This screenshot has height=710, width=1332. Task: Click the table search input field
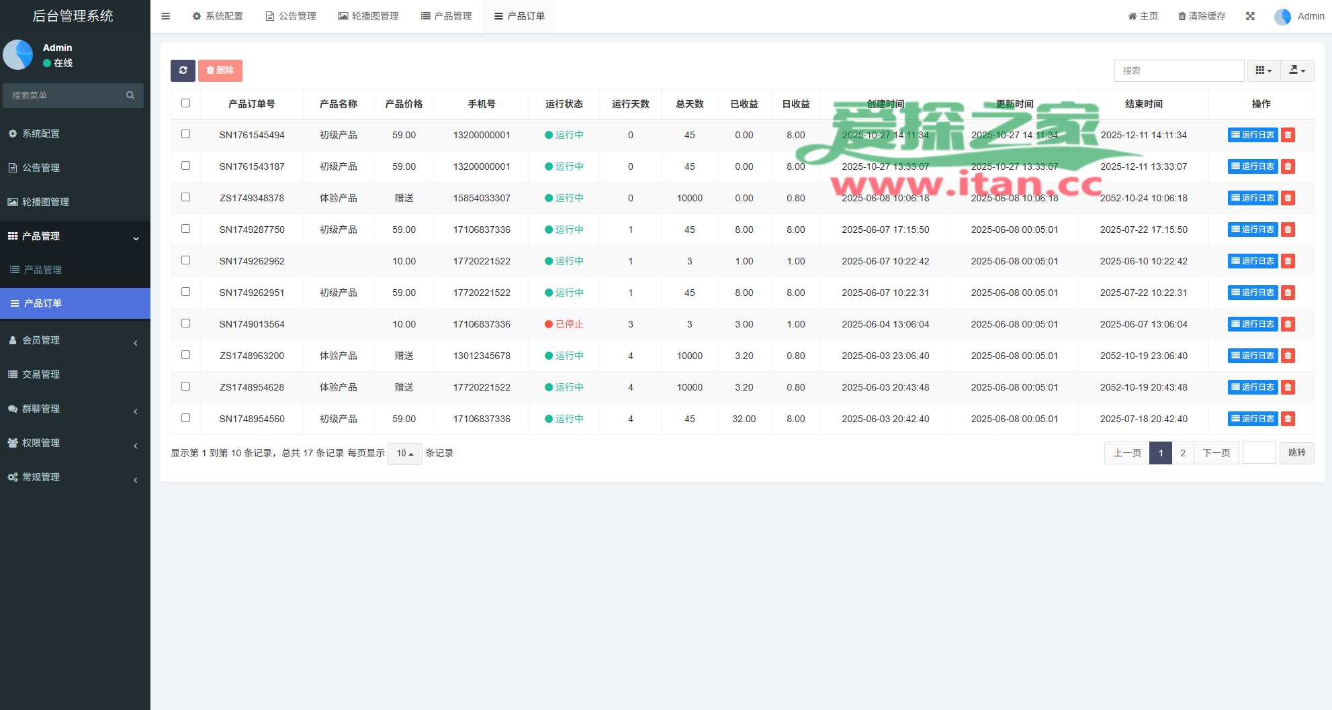click(1179, 70)
